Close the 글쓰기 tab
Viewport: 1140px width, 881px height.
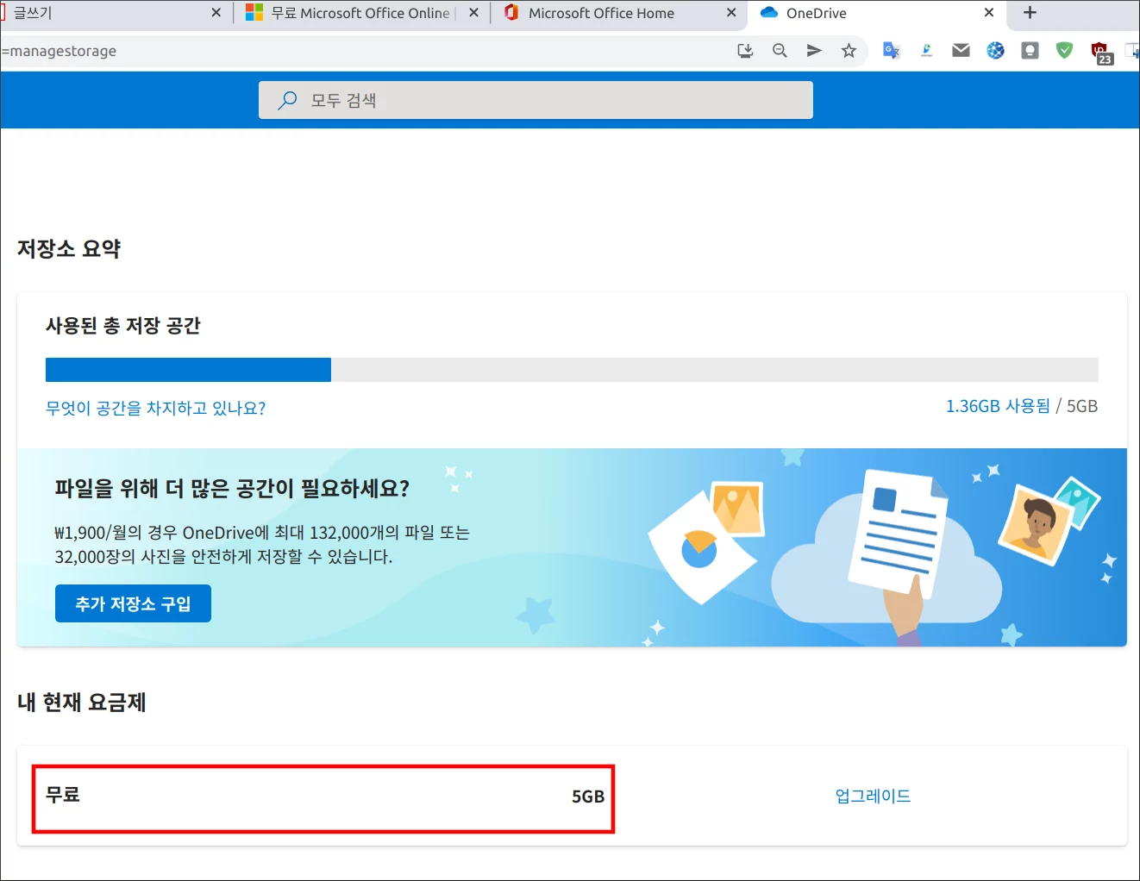pyautogui.click(x=216, y=13)
